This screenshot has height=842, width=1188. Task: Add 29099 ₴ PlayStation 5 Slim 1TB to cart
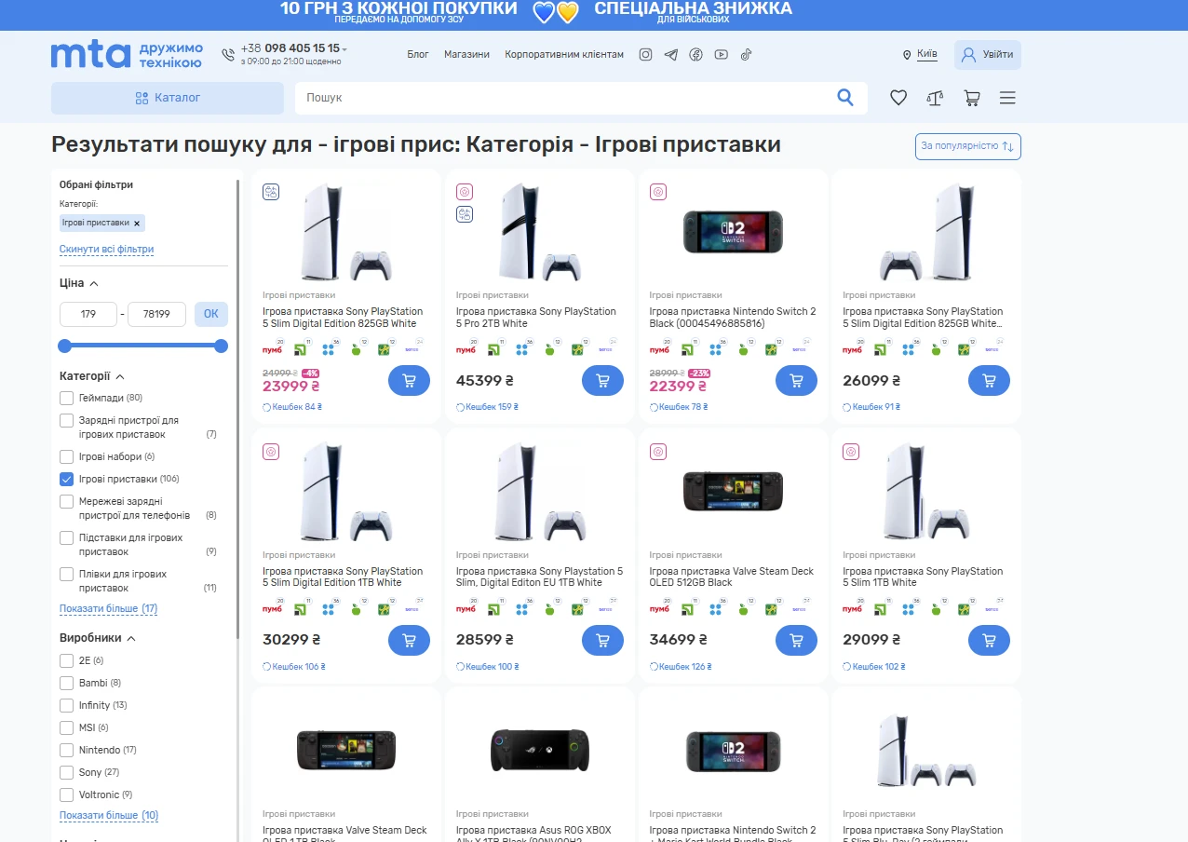coord(989,640)
